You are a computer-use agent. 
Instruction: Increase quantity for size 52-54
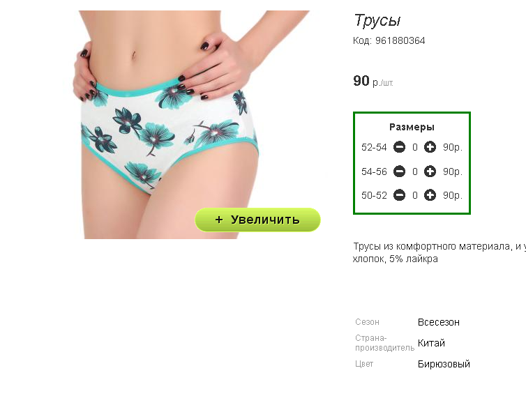(430, 147)
